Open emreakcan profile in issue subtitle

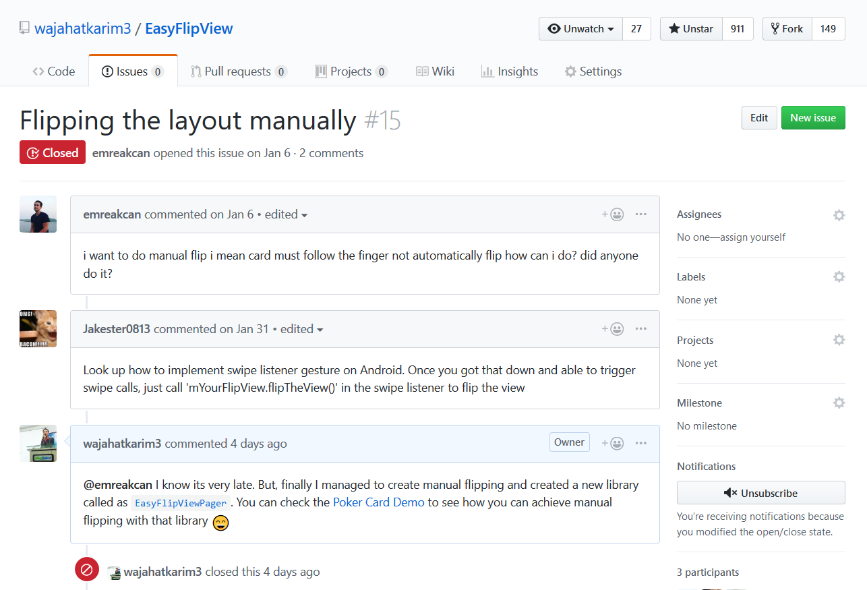pos(121,153)
